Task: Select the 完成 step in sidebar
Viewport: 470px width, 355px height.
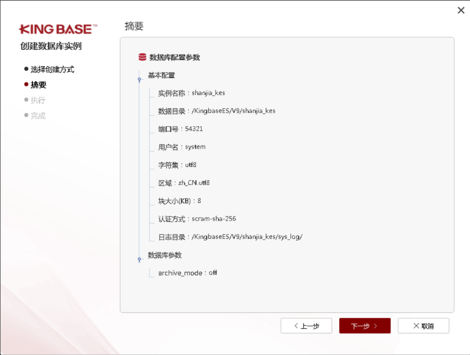Action: 35,116
